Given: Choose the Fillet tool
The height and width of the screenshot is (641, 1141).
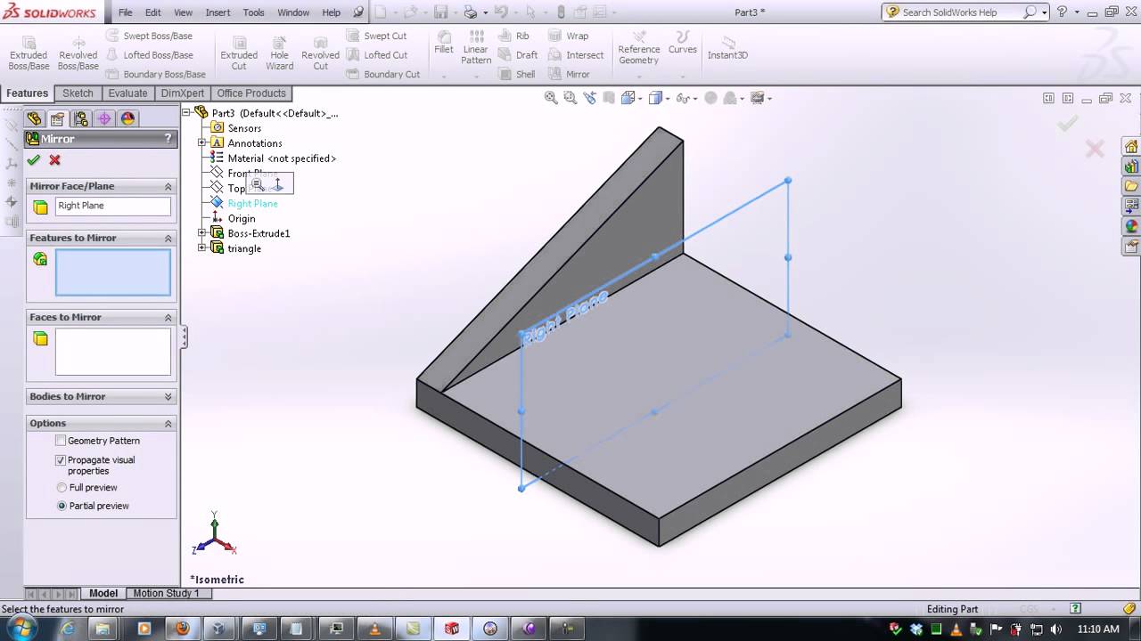Looking at the screenshot, I should (x=444, y=43).
